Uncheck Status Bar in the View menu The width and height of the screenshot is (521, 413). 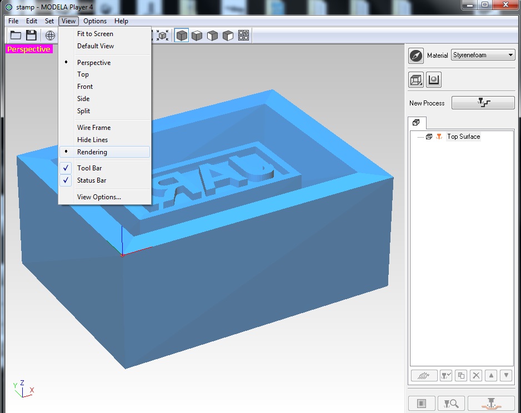[x=104, y=180]
